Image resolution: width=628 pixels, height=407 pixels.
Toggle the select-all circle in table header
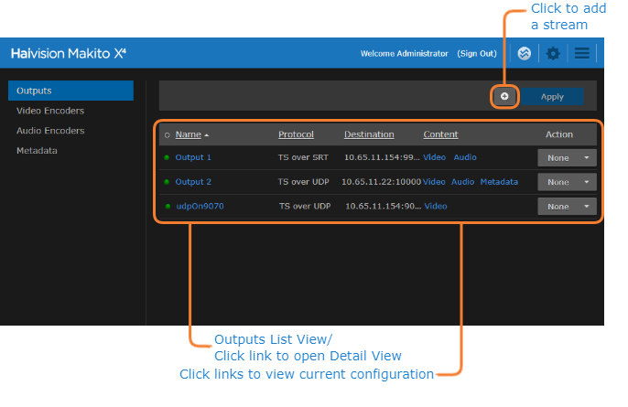(x=167, y=135)
